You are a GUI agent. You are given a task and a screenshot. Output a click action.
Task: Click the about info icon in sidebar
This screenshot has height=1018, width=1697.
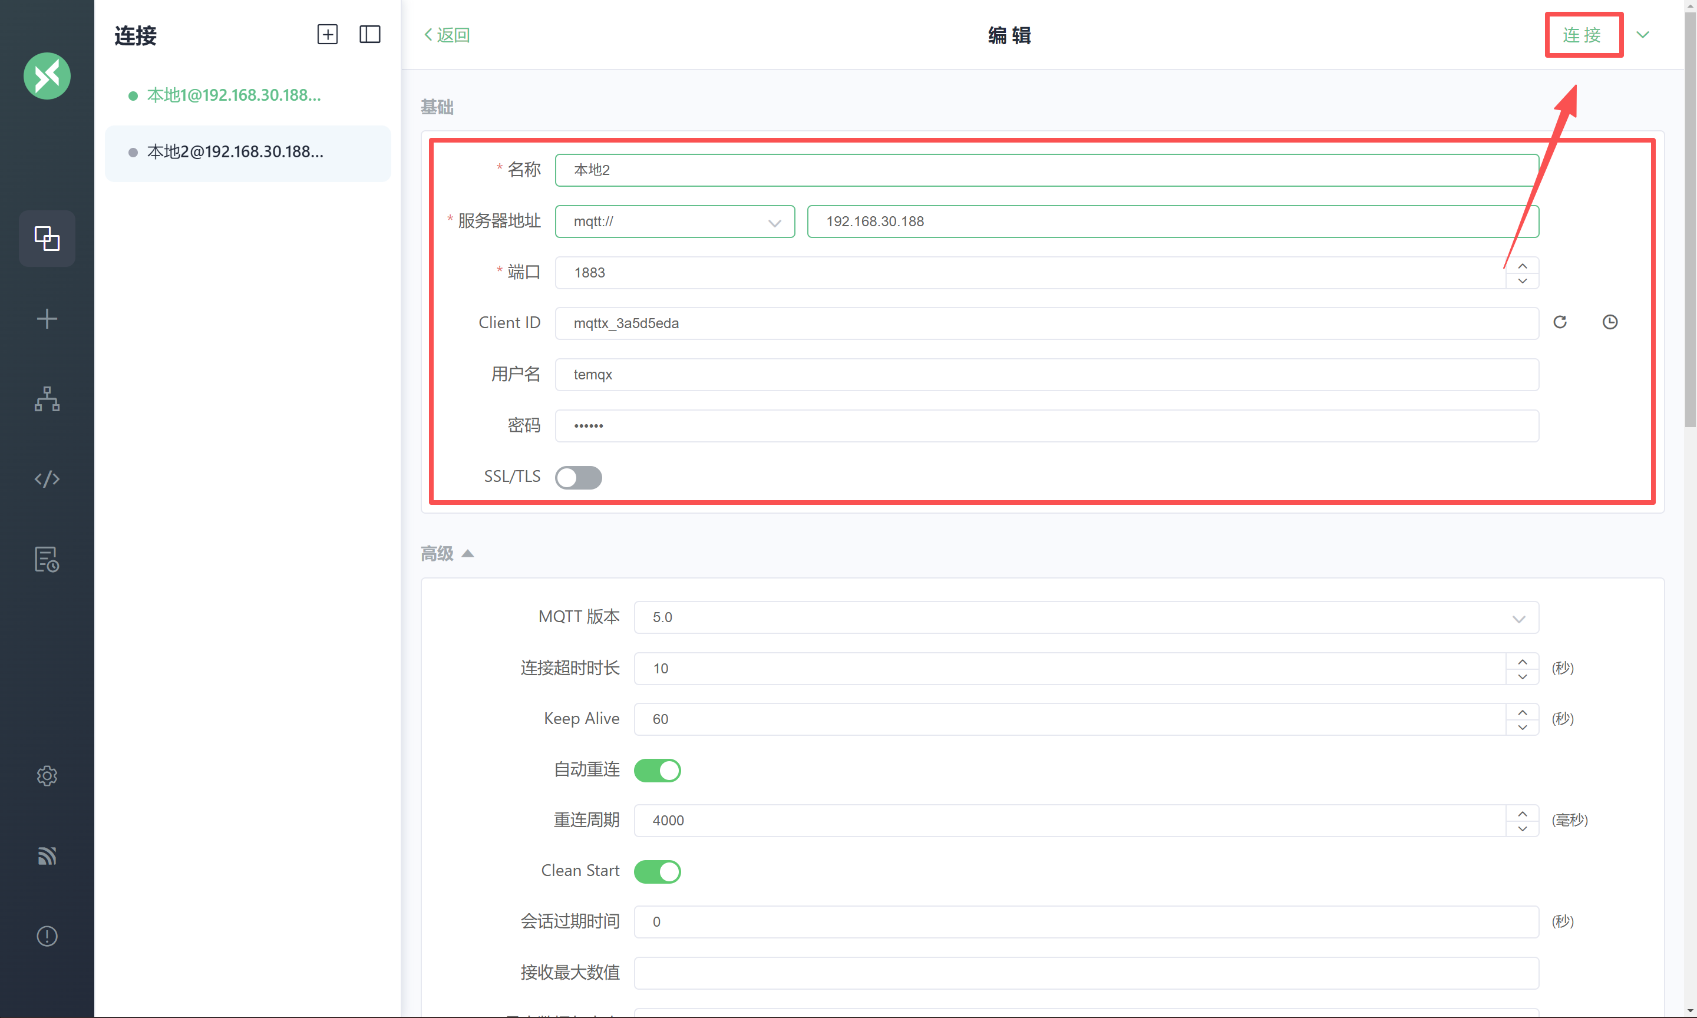[47, 936]
